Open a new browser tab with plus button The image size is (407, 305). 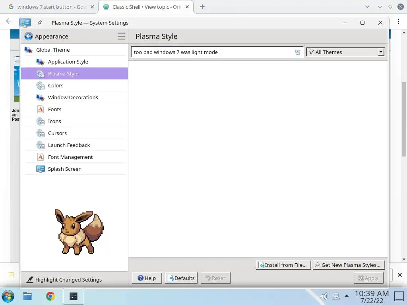[x=202, y=7]
